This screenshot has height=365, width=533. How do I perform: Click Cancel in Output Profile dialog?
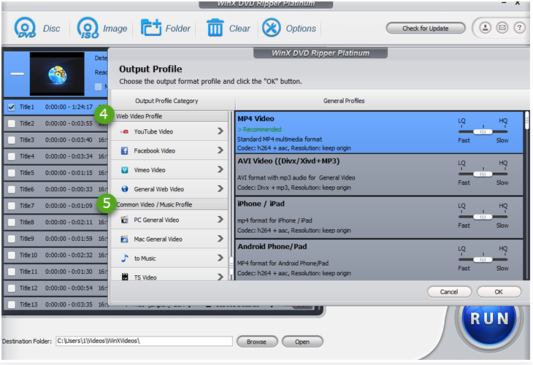[x=449, y=291]
